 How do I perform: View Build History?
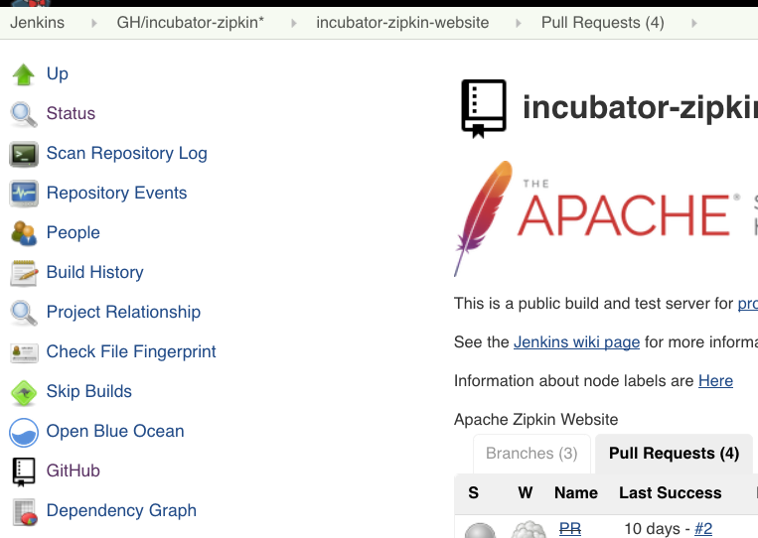click(94, 272)
